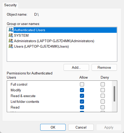Image resolution: width=124 pixels, height=133 pixels.
Task: Select Administrators (LAPTOP-GJ57D4MK\Administrators) entry
Action: click(54, 41)
